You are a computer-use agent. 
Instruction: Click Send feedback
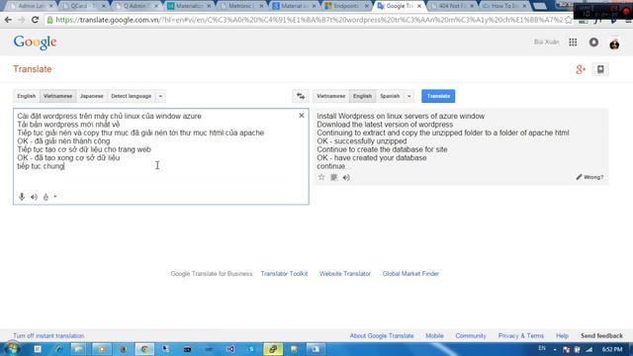pyautogui.click(x=601, y=336)
